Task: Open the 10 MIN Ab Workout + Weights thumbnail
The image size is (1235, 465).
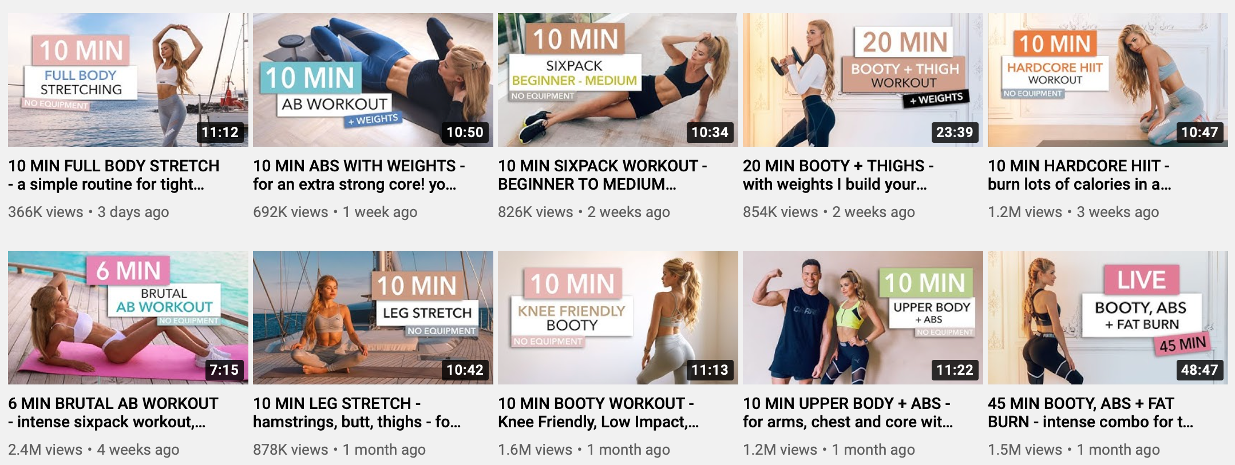Action: [x=373, y=80]
